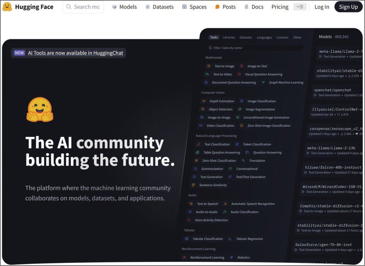Screen dimensions: 365x266
Task: Click the Visual Question Answering icon
Action: click(x=239, y=74)
